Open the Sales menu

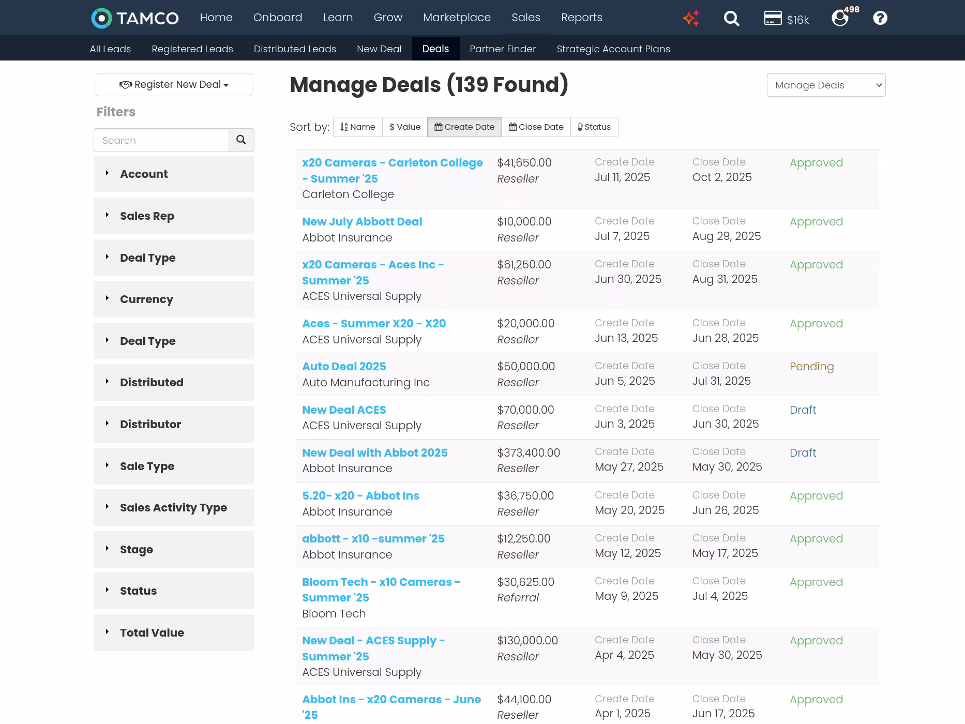click(x=526, y=18)
